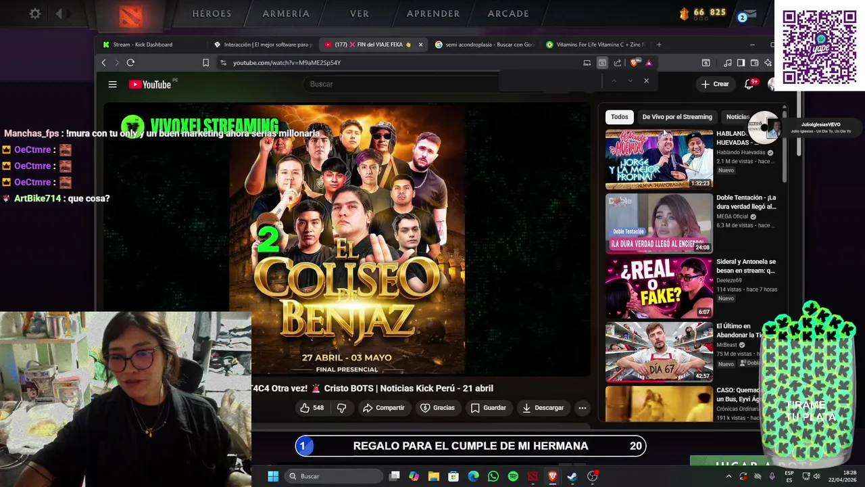Click the Brave Shields lion icon
865x487 pixels.
(634, 63)
